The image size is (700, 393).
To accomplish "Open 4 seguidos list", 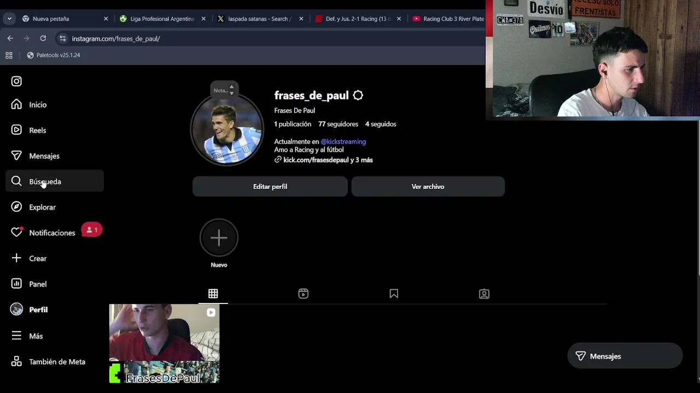I will coord(381,124).
